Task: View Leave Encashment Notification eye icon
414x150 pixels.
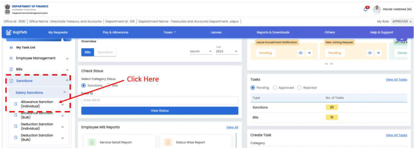Action: coord(300,53)
